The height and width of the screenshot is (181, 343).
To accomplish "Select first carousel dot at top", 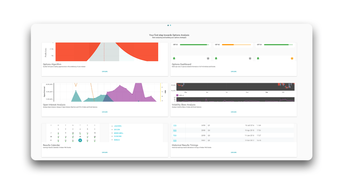I will click(x=168, y=25).
